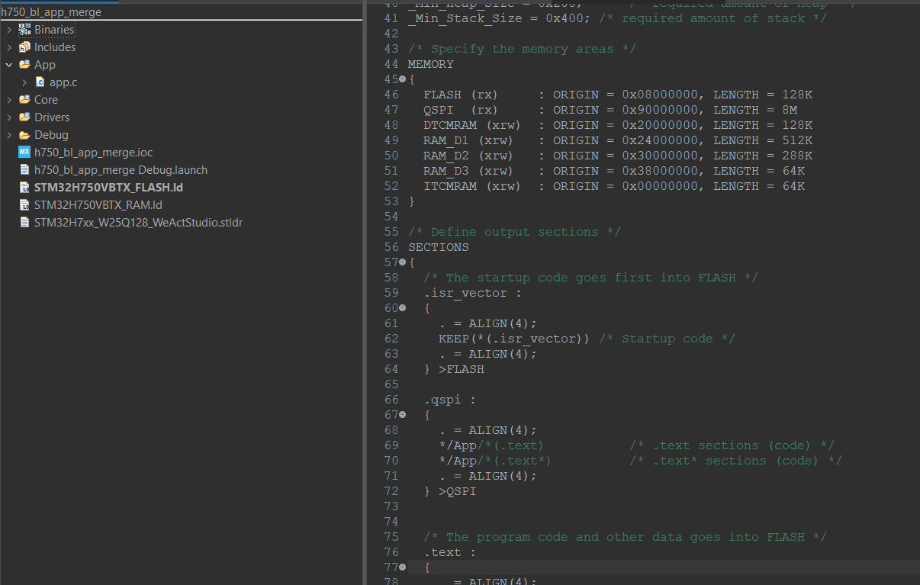Select the STM32H750VBTX_FLASH.ld file
Screen dimensions: 920x585
click(107, 187)
